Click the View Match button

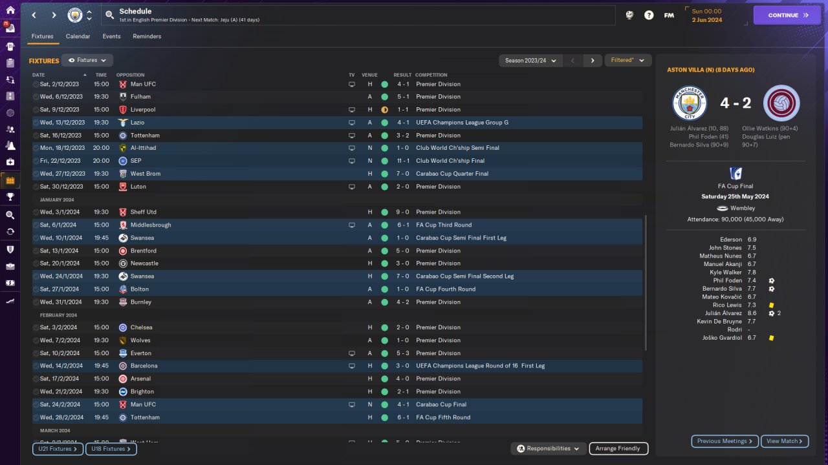tap(785, 441)
